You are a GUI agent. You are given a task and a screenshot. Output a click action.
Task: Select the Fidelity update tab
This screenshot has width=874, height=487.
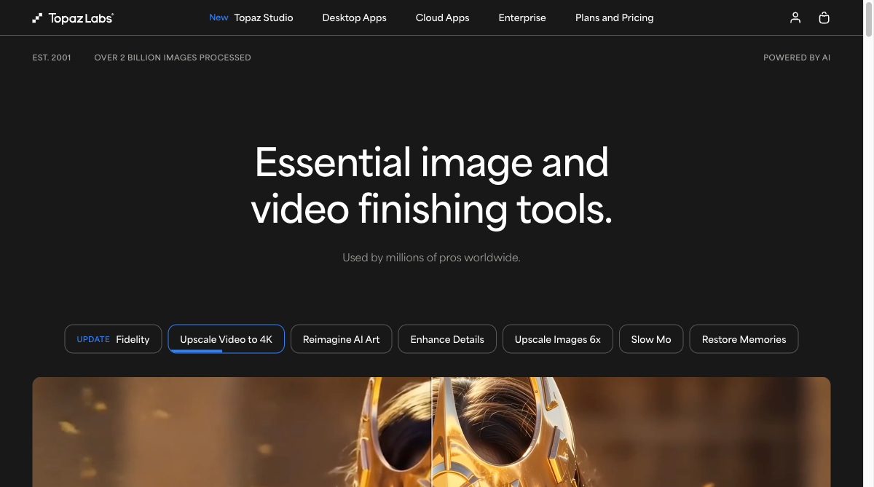[113, 339]
